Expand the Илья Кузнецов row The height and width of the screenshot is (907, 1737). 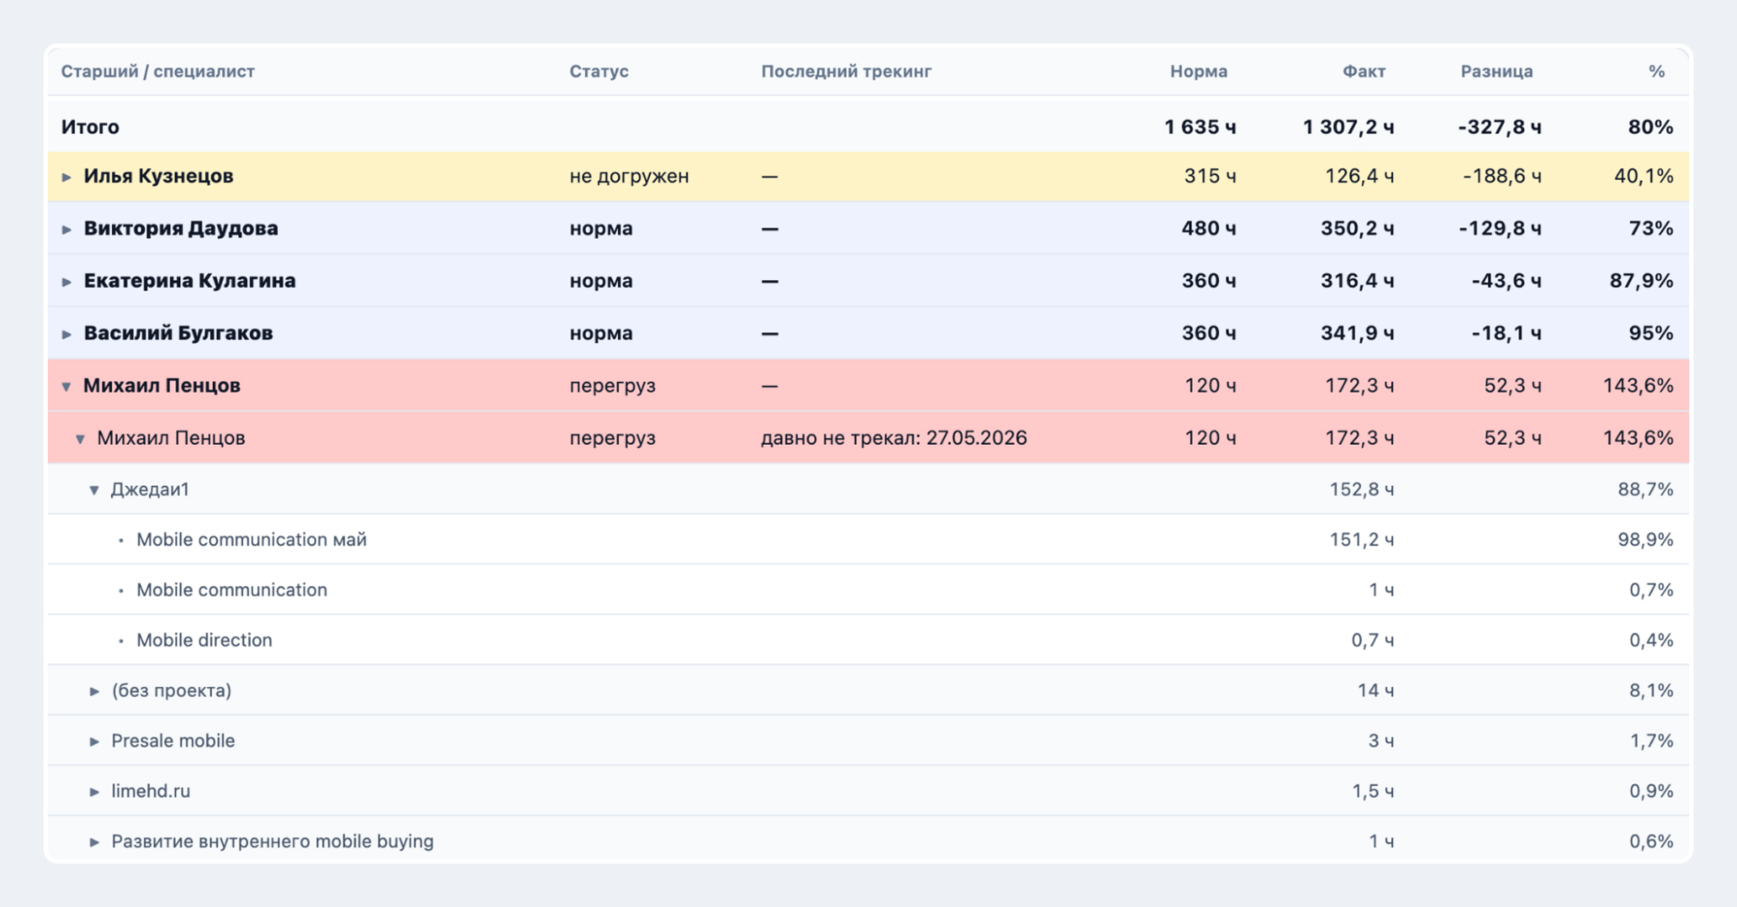click(67, 177)
